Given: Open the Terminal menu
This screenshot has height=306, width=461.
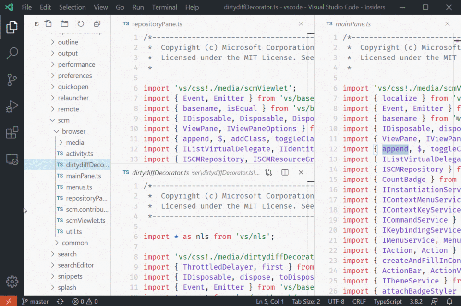Looking at the screenshot, I should (164, 7).
